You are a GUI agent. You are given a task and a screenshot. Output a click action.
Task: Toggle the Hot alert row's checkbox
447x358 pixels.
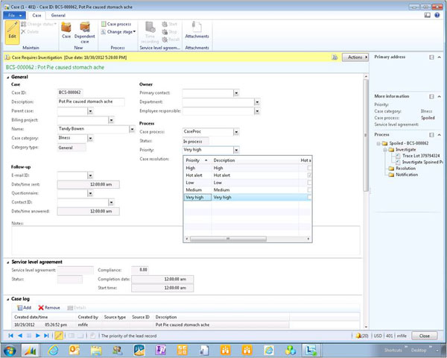point(310,175)
